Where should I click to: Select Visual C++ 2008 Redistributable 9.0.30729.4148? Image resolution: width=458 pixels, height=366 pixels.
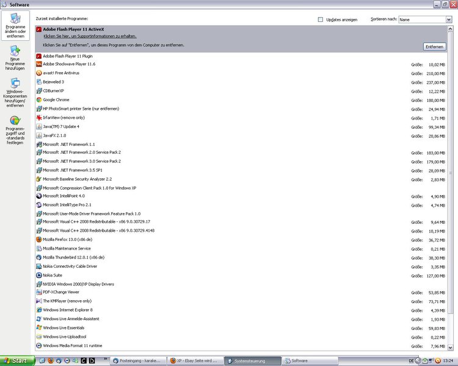(x=241, y=231)
